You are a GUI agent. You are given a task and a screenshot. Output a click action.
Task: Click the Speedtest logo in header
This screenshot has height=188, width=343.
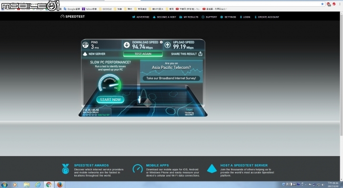coord(72,16)
